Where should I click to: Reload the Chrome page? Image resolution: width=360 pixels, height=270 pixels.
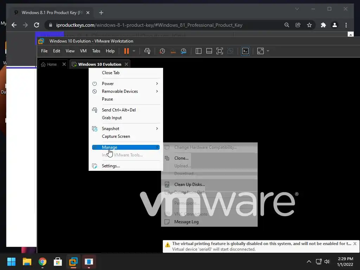click(x=37, y=25)
